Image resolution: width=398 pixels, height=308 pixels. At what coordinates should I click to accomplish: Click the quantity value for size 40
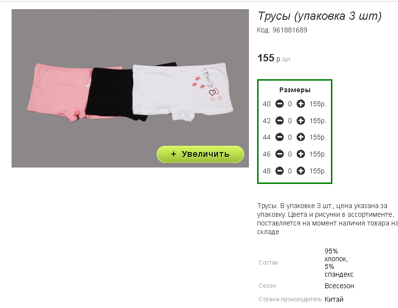(x=290, y=104)
